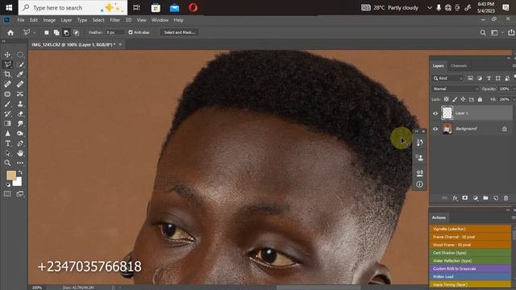Toggle lock image pixels brush icon

click(455, 99)
